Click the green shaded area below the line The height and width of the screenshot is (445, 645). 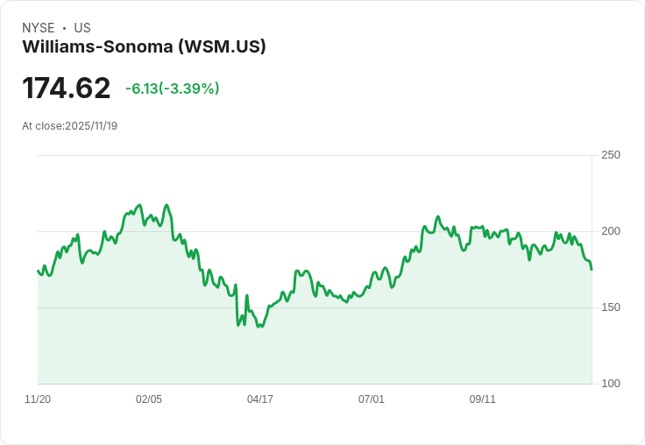(351, 350)
